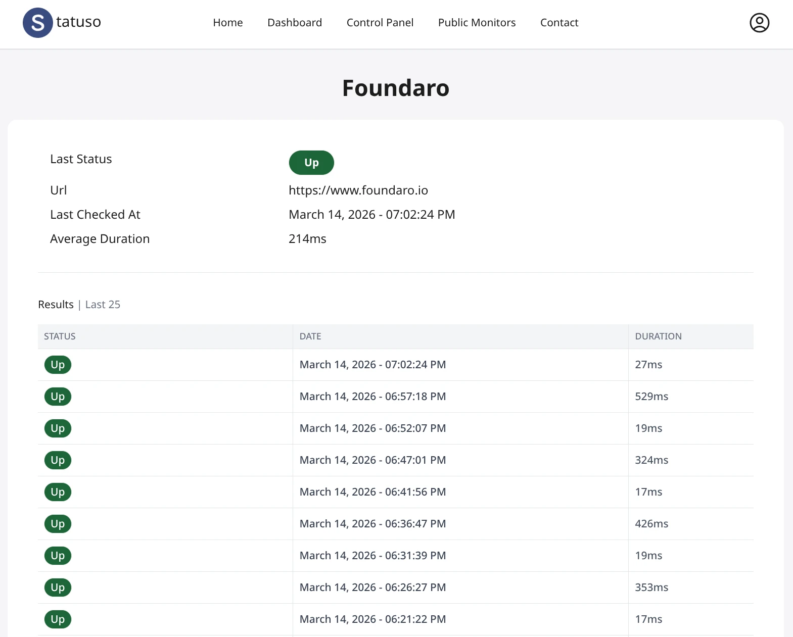Image resolution: width=793 pixels, height=637 pixels.
Task: Click the Last Status label
Action: 81,159
